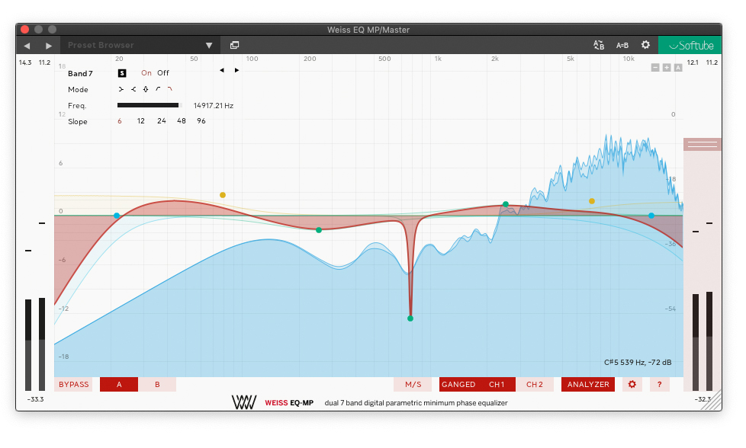The width and height of the screenshot is (746, 448).
Task: Click the Softube logo
Action: pyautogui.click(x=691, y=46)
